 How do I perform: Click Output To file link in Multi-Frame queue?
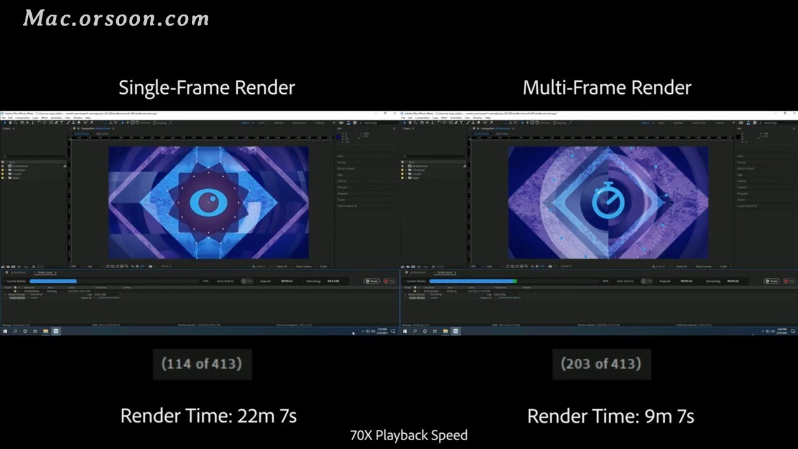pos(509,297)
